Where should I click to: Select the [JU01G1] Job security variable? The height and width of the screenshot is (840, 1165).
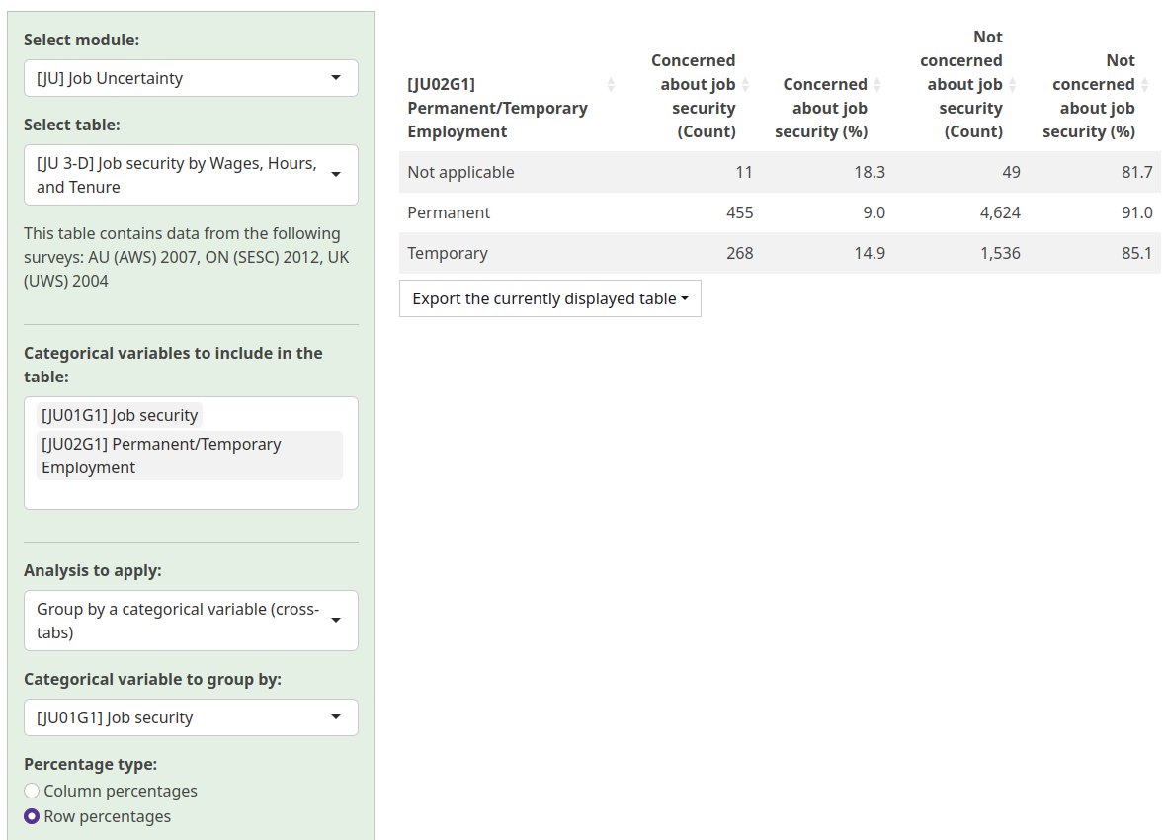[x=119, y=415]
